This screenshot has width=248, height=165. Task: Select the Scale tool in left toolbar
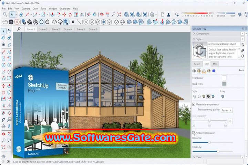point(3,99)
